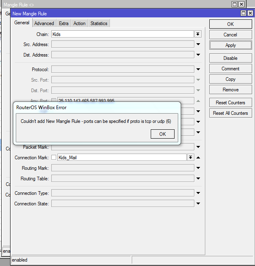255x266 pixels.
Task: Click the Chain input field with Kids
Action: click(x=122, y=34)
